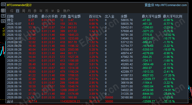Click profit amount 2771.92
Screen dimensions: 192x105
click(x=73, y=79)
